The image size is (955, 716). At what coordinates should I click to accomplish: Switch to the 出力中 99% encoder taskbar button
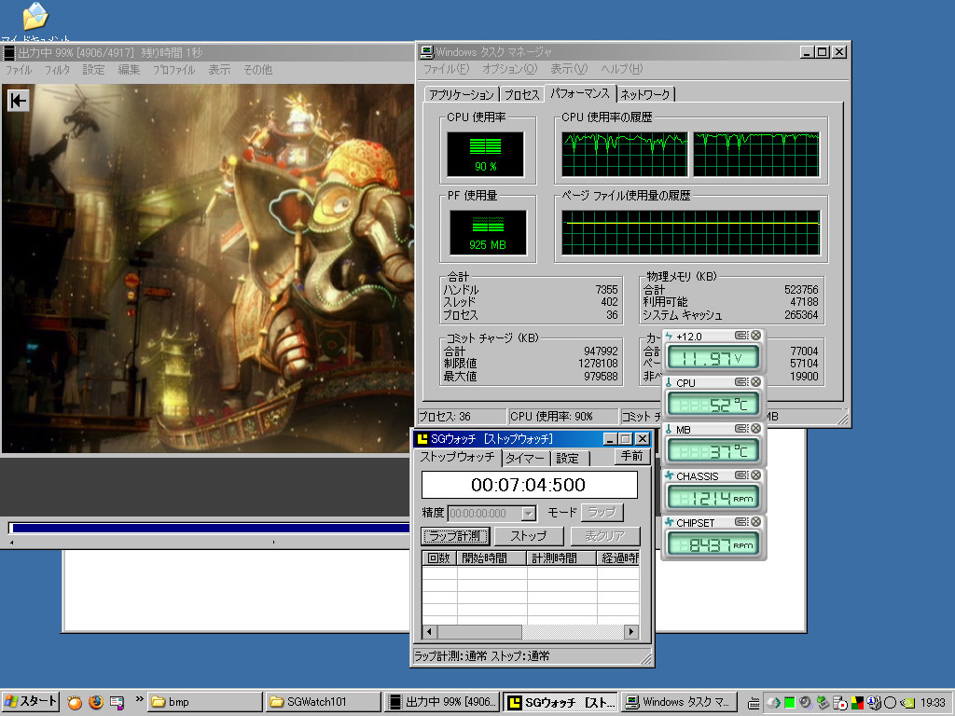click(441, 702)
